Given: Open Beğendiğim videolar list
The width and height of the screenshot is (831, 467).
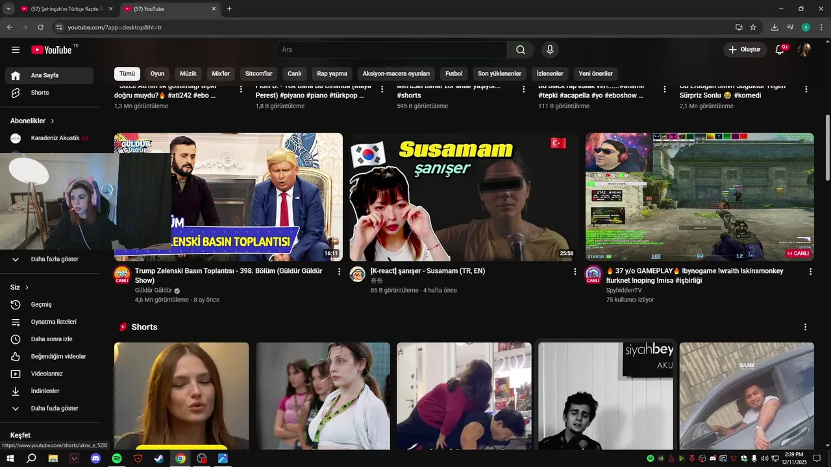Looking at the screenshot, I should (49, 357).
